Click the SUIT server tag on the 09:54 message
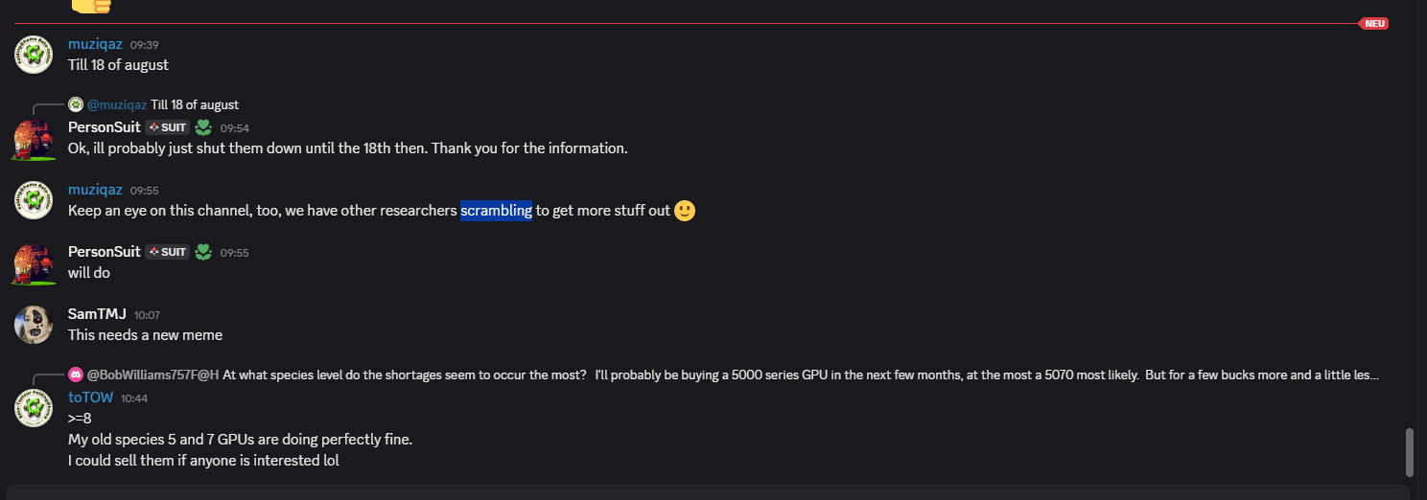The height and width of the screenshot is (500, 1427). (167, 127)
